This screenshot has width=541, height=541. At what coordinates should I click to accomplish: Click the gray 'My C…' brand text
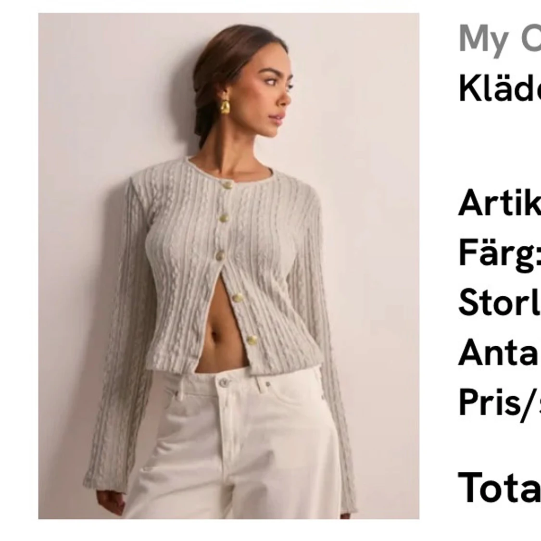pyautogui.click(x=500, y=38)
